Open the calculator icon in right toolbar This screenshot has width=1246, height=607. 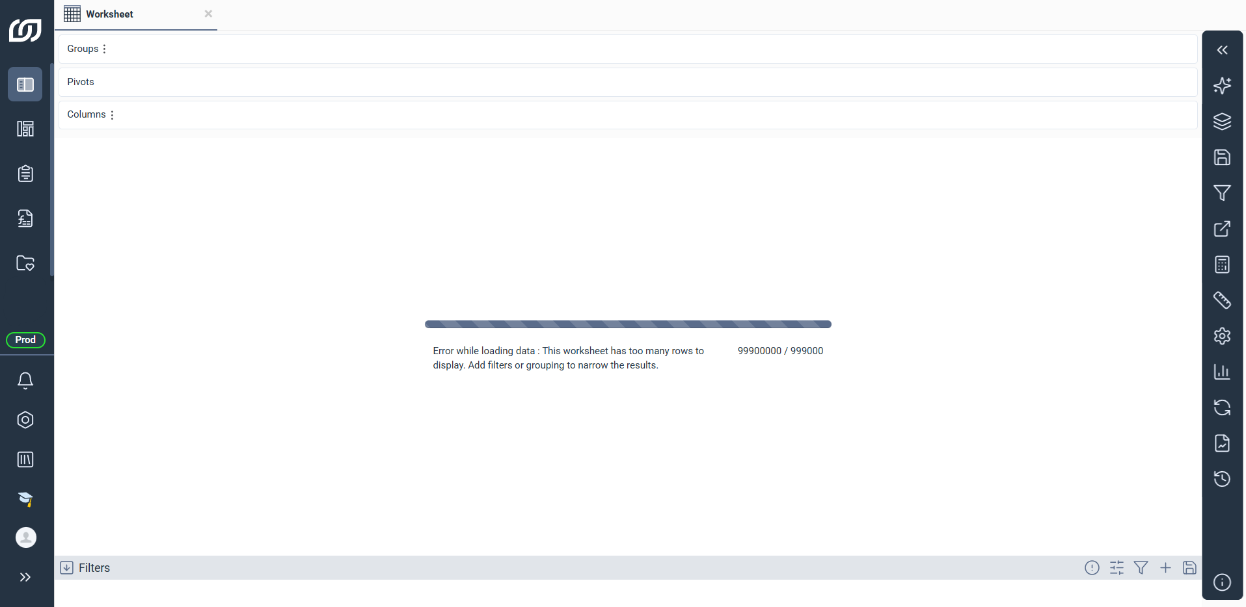point(1223,265)
